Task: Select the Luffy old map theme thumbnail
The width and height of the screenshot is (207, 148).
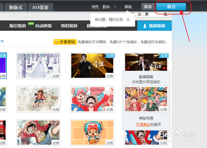Action: click(38, 99)
